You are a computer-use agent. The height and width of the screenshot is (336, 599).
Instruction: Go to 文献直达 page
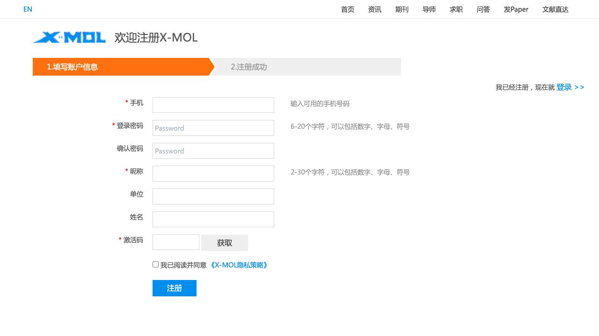tap(555, 9)
